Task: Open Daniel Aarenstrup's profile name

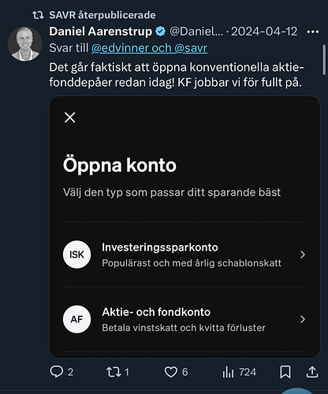Action: [100, 32]
